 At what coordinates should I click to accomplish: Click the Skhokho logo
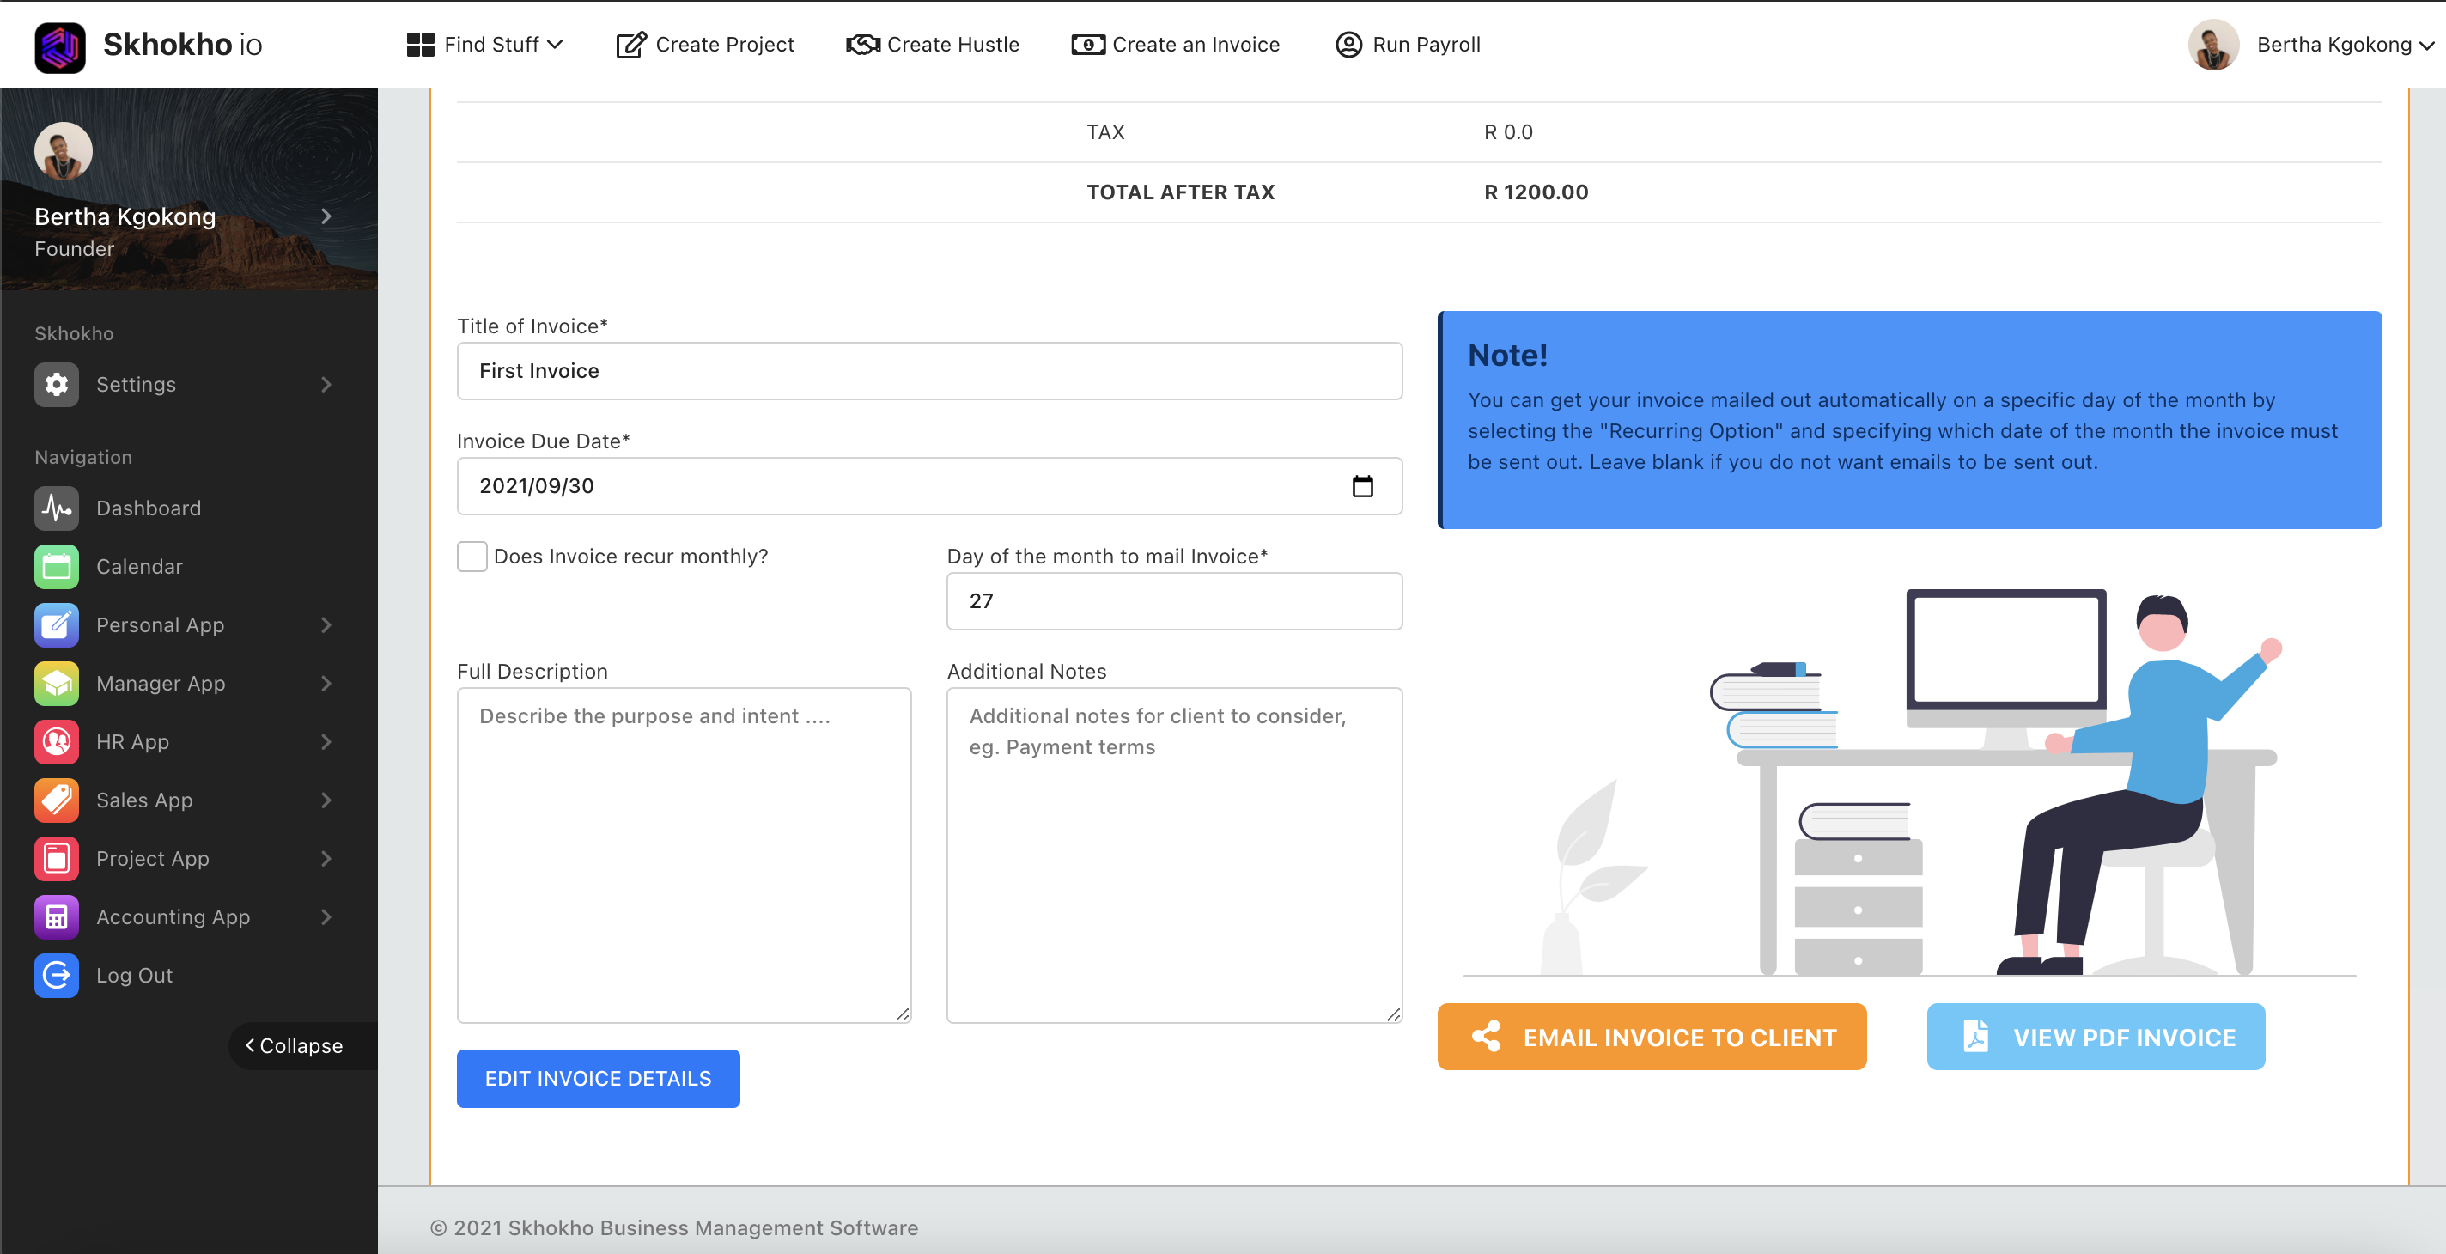tap(59, 44)
